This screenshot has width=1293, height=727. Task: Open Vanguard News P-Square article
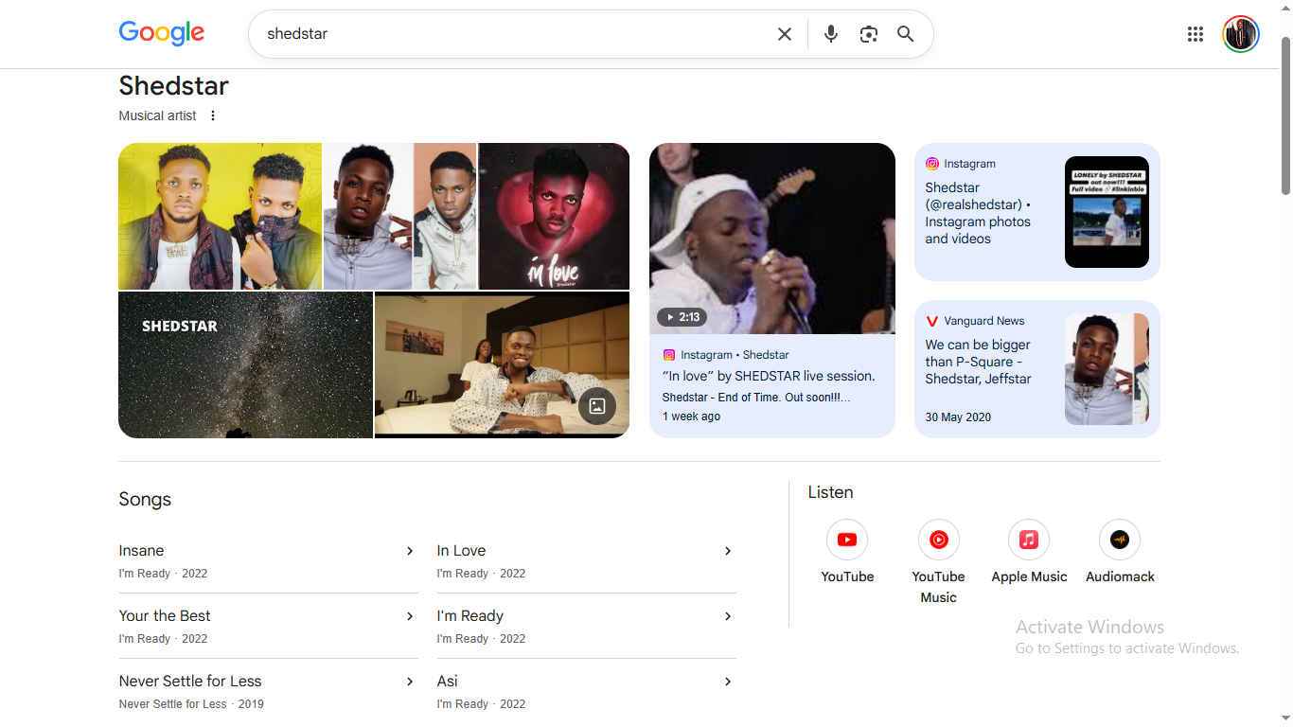click(1037, 369)
